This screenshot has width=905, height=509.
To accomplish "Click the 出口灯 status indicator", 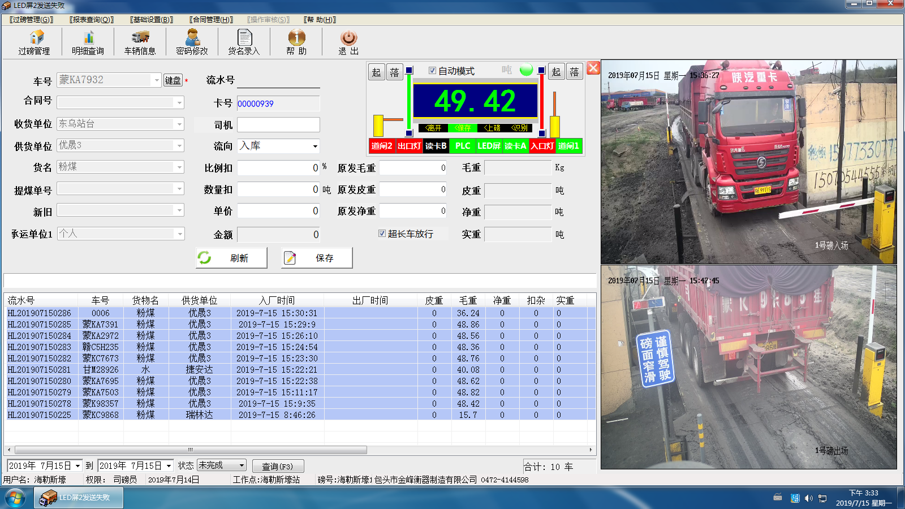I will pyautogui.click(x=409, y=146).
